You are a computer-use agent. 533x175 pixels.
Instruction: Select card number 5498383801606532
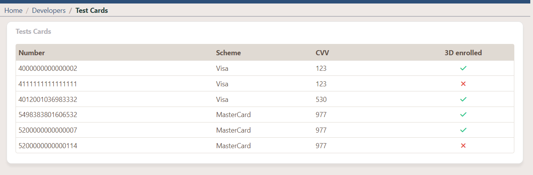pos(48,115)
